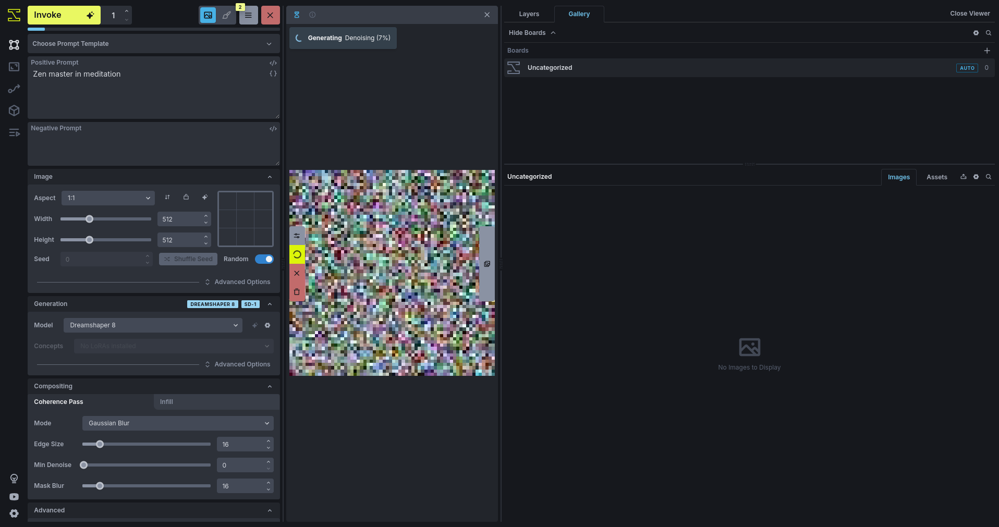The image size is (999, 527).
Task: Select the Uncategorized board
Action: 749,68
